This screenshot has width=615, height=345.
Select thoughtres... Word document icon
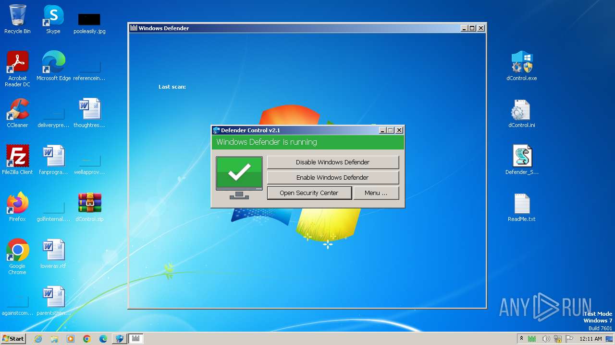[x=89, y=113]
